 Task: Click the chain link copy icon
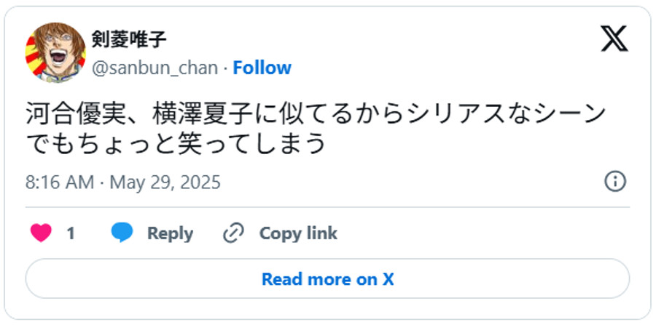[233, 233]
